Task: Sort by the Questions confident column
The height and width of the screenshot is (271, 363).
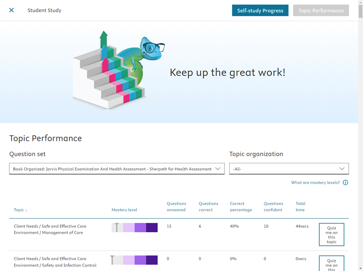Action: (x=273, y=206)
